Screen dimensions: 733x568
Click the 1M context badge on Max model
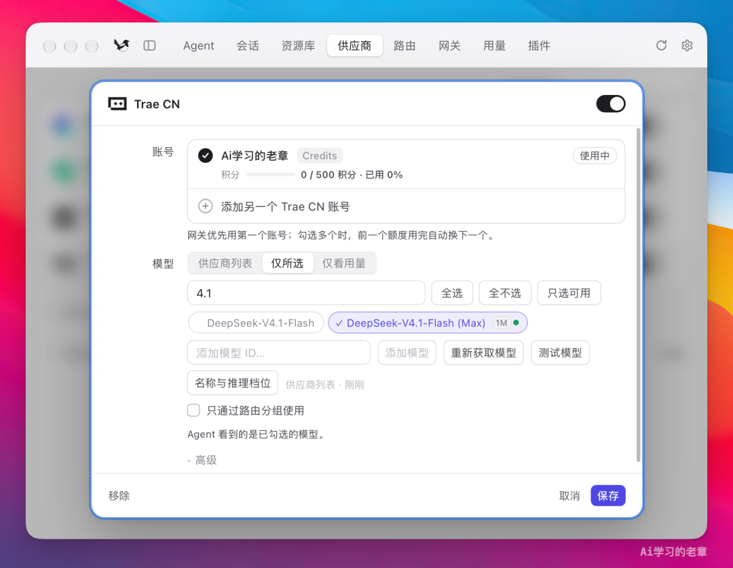pyautogui.click(x=501, y=323)
